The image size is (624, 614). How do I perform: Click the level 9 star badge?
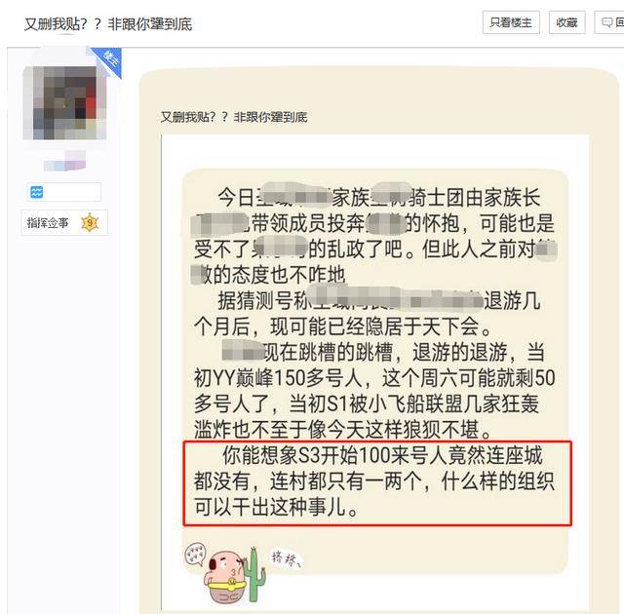point(90,222)
